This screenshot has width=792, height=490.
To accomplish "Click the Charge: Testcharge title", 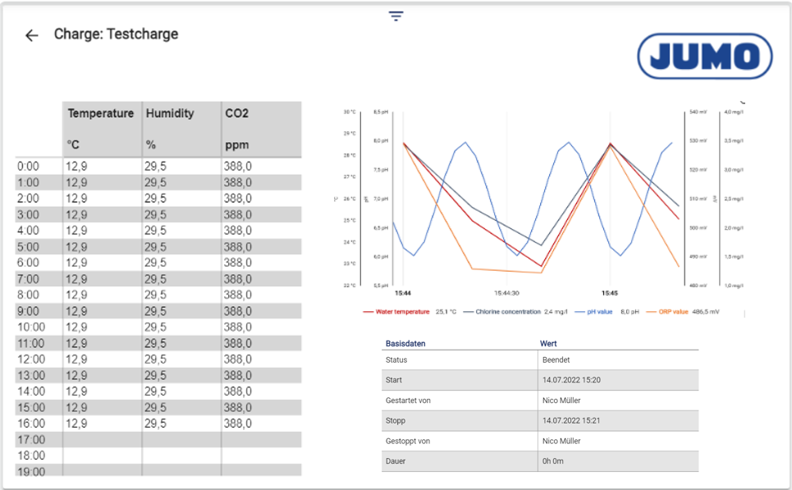I will 116,34.
